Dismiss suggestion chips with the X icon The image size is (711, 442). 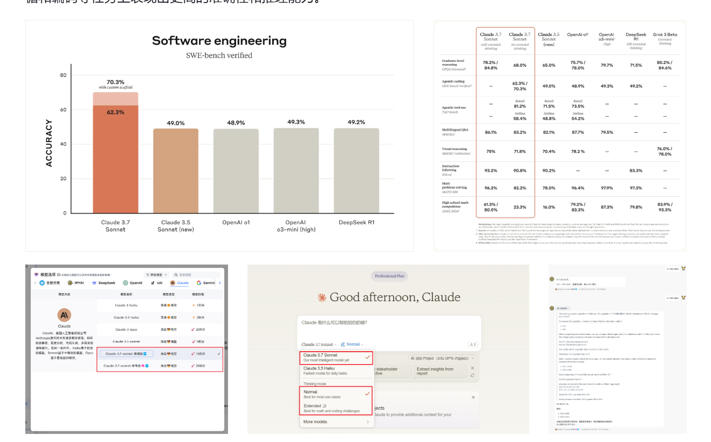[x=472, y=368]
